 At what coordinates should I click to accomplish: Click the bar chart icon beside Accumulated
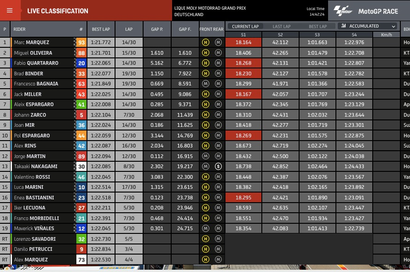tap(343, 26)
